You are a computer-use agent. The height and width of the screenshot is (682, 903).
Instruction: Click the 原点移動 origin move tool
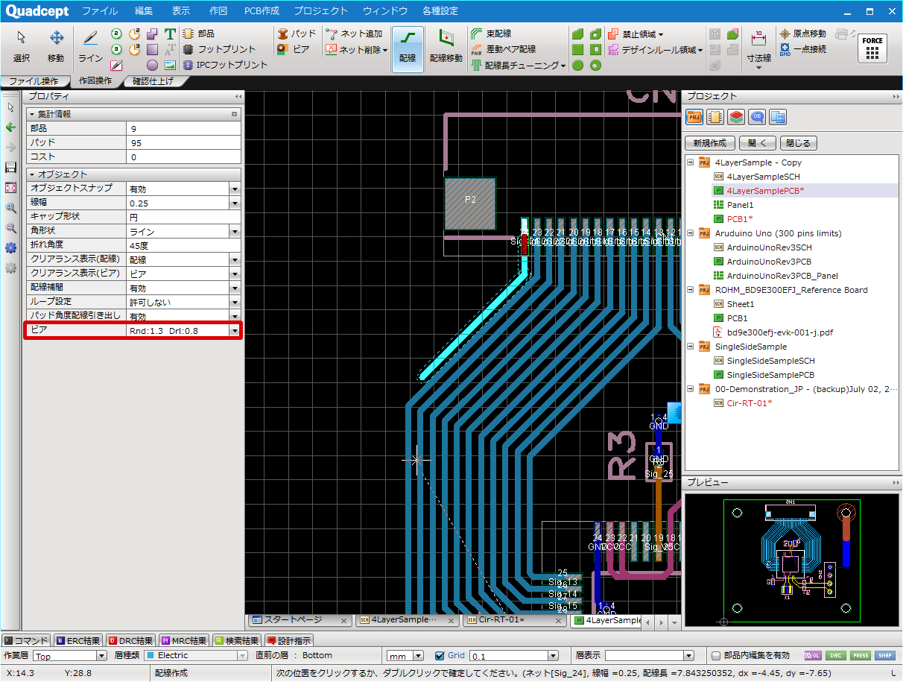coord(802,34)
